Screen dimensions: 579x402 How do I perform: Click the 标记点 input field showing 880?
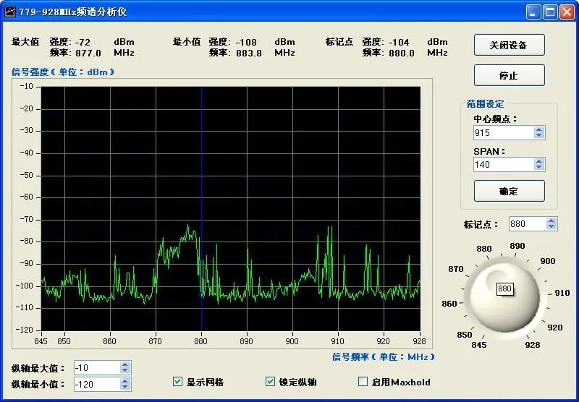(528, 224)
